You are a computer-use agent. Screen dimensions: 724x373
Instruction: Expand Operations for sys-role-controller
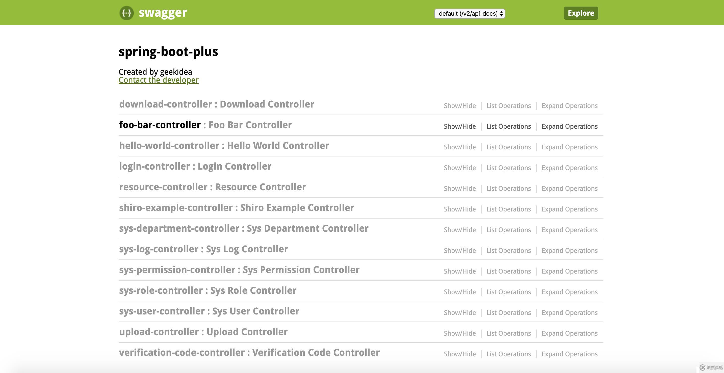(x=570, y=292)
